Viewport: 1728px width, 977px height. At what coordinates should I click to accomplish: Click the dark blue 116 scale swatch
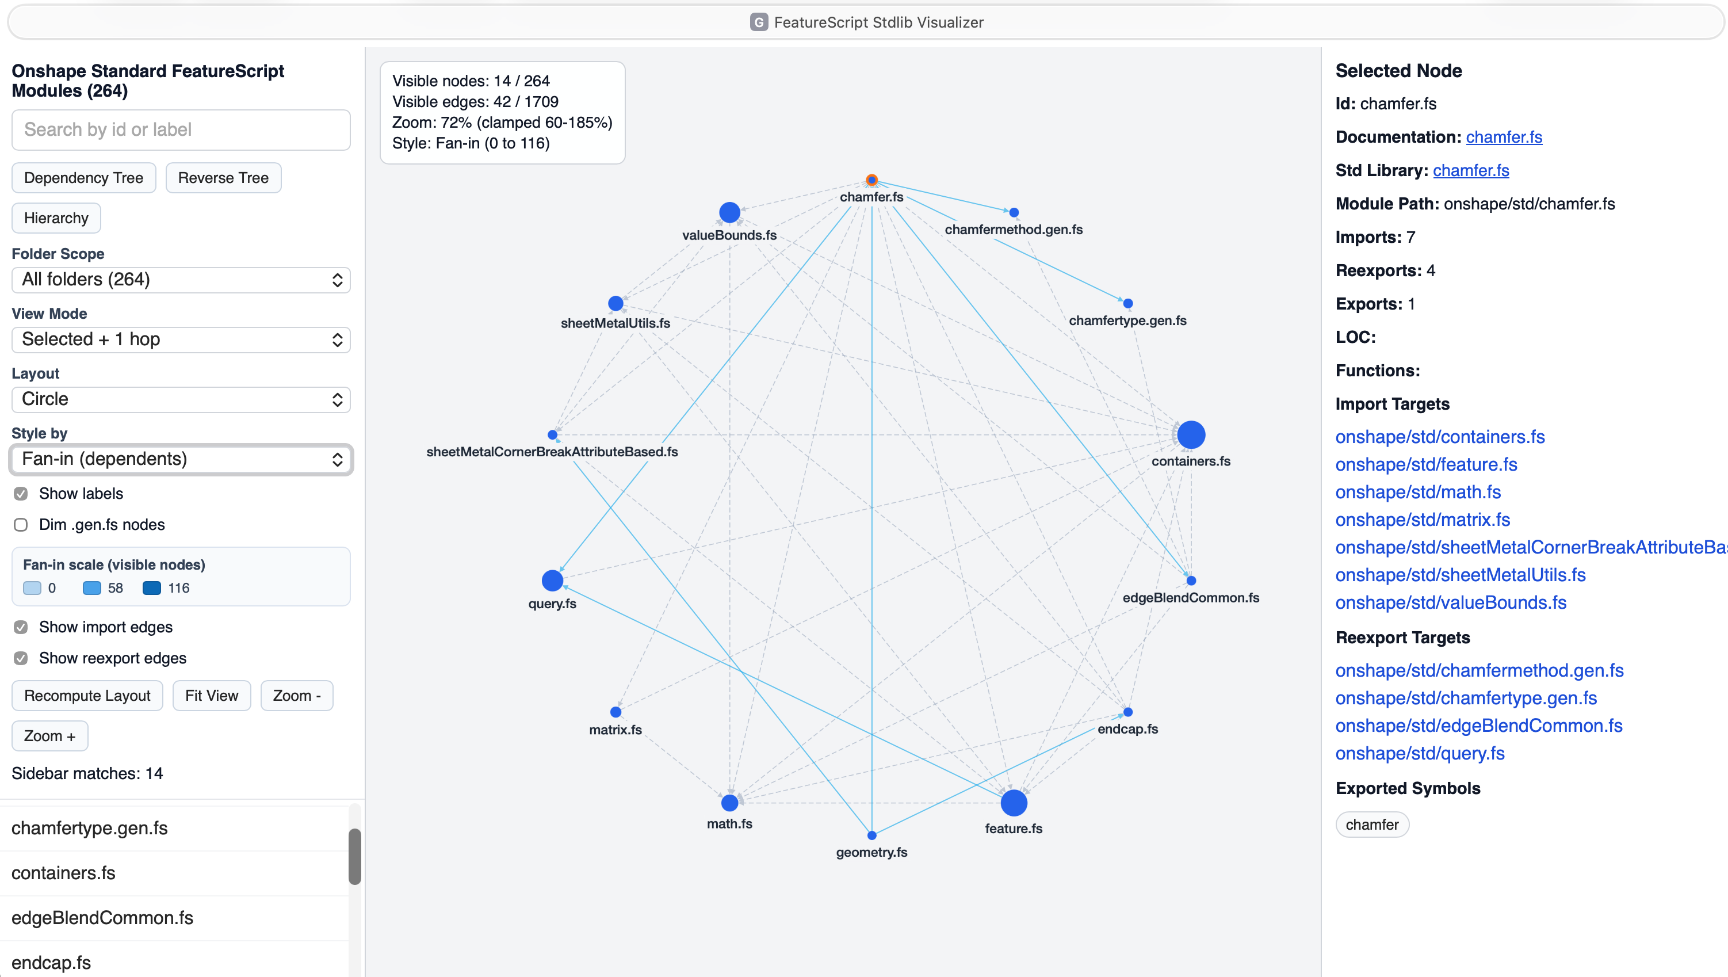point(152,589)
